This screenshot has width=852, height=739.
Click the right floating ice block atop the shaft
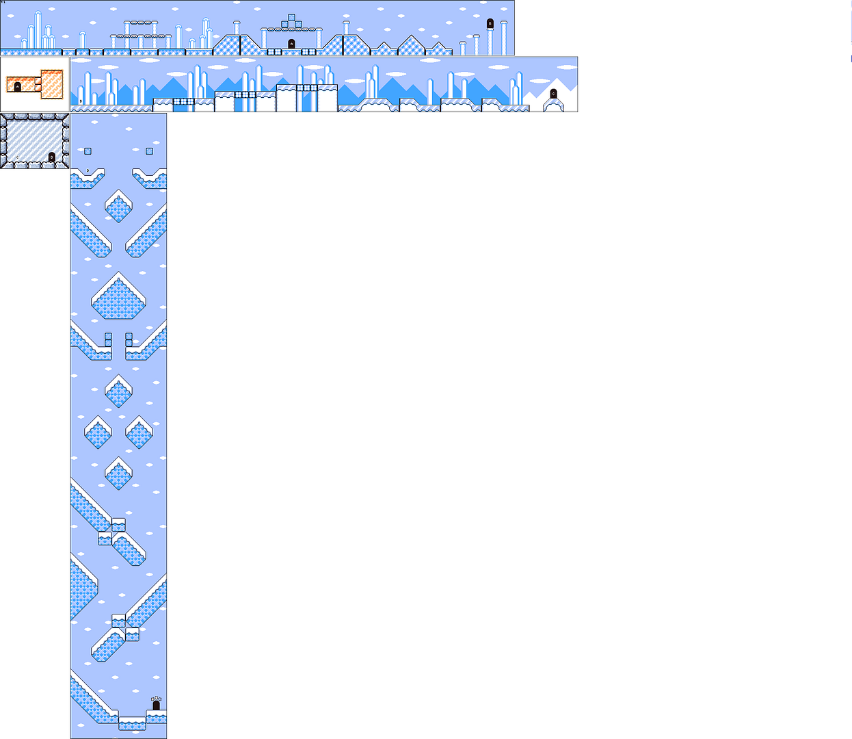(x=149, y=151)
